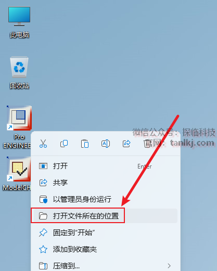This screenshot has height=271, width=217.
Task: Select the ModelCHECK shortcut icon
Action: (x=17, y=174)
